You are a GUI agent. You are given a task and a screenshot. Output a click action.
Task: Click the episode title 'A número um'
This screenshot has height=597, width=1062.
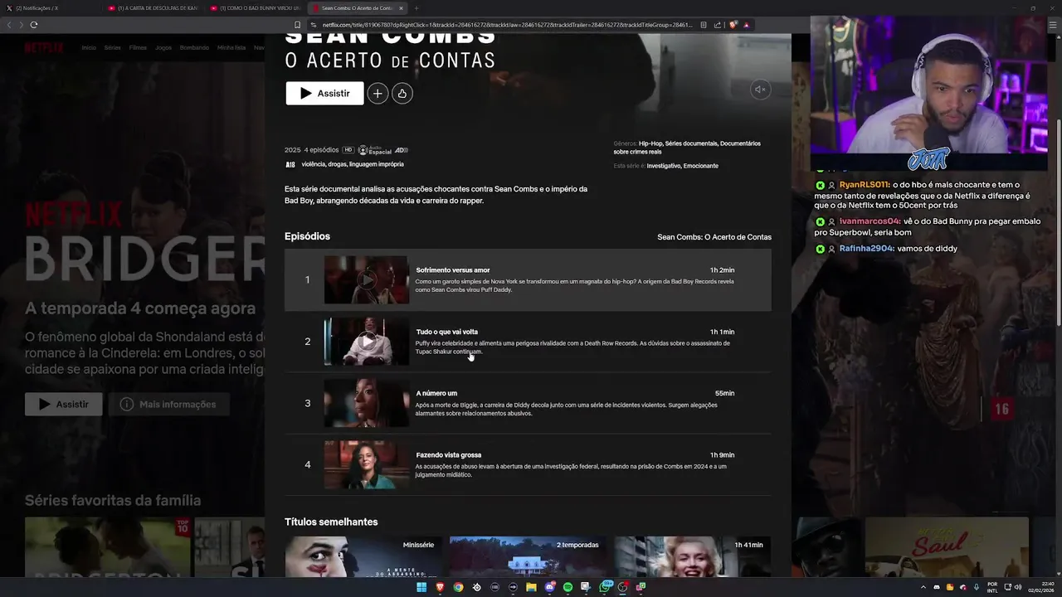[x=436, y=393]
